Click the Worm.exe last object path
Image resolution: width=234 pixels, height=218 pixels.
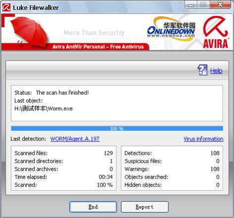(44, 109)
